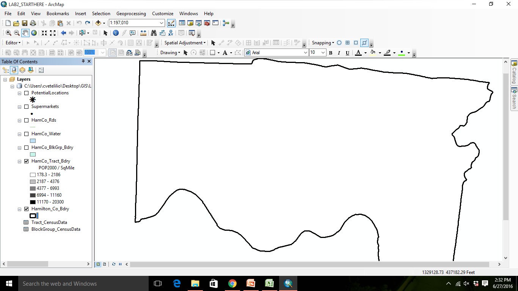Uncheck the HamCo_Tract_Bdry layer
The width and height of the screenshot is (518, 291).
(26, 161)
